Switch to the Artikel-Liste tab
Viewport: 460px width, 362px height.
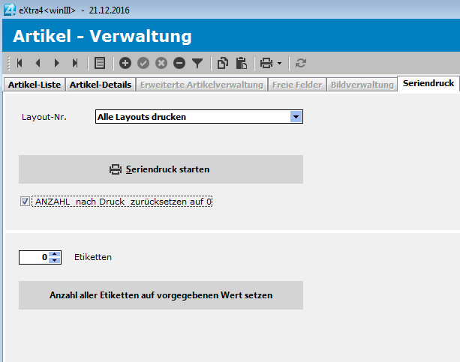click(35, 85)
